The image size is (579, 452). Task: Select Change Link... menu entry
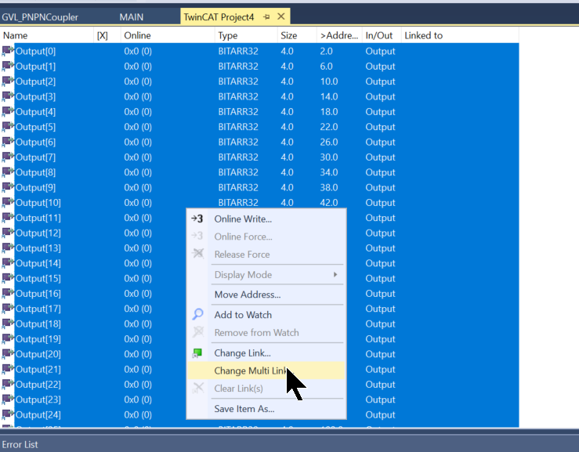coord(242,353)
